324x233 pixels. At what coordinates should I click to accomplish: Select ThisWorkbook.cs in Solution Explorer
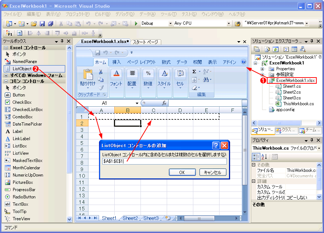click(299, 104)
